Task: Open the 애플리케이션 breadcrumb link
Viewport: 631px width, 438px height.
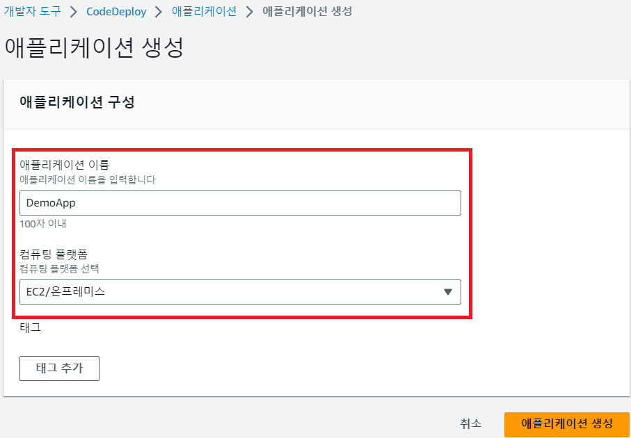Action: 204,11
